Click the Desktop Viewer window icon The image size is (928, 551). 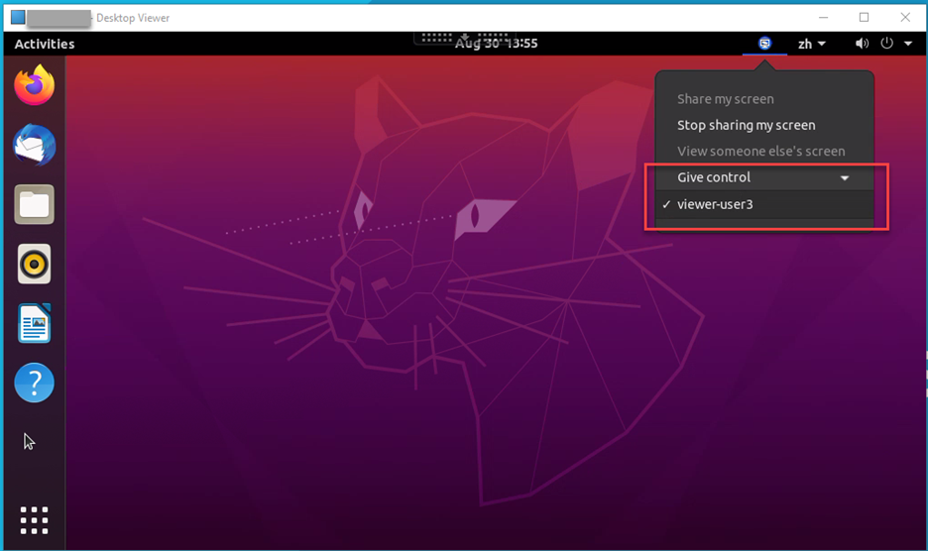(x=18, y=17)
